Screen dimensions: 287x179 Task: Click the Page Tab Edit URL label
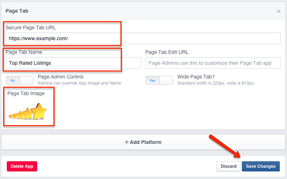[167, 52]
